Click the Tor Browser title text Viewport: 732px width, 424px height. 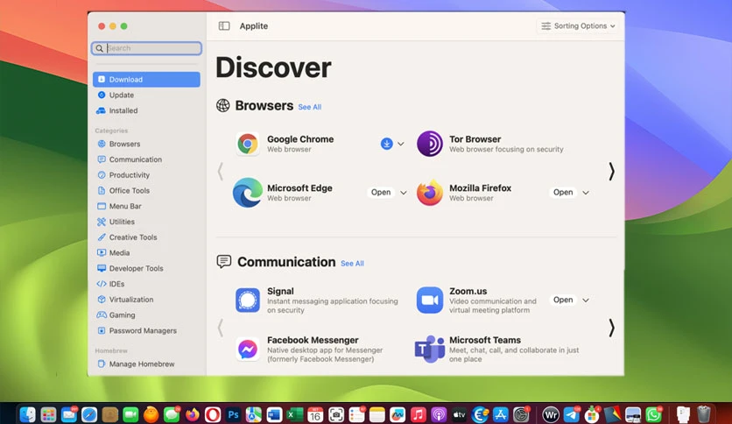[475, 139]
